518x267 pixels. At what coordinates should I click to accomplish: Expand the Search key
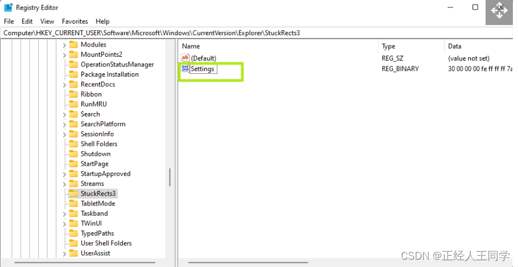(x=64, y=115)
